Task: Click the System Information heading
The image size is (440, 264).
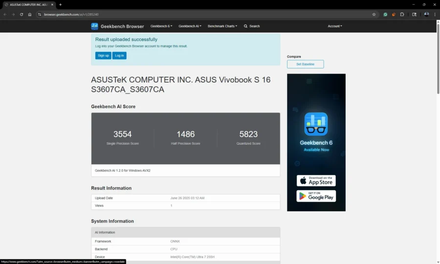Action: 112,221
